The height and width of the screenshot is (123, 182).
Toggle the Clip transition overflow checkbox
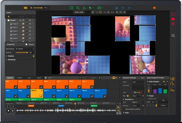click(x=124, y=109)
